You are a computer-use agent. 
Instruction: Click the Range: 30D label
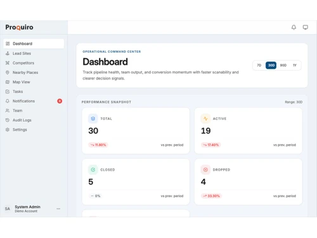coord(294,102)
